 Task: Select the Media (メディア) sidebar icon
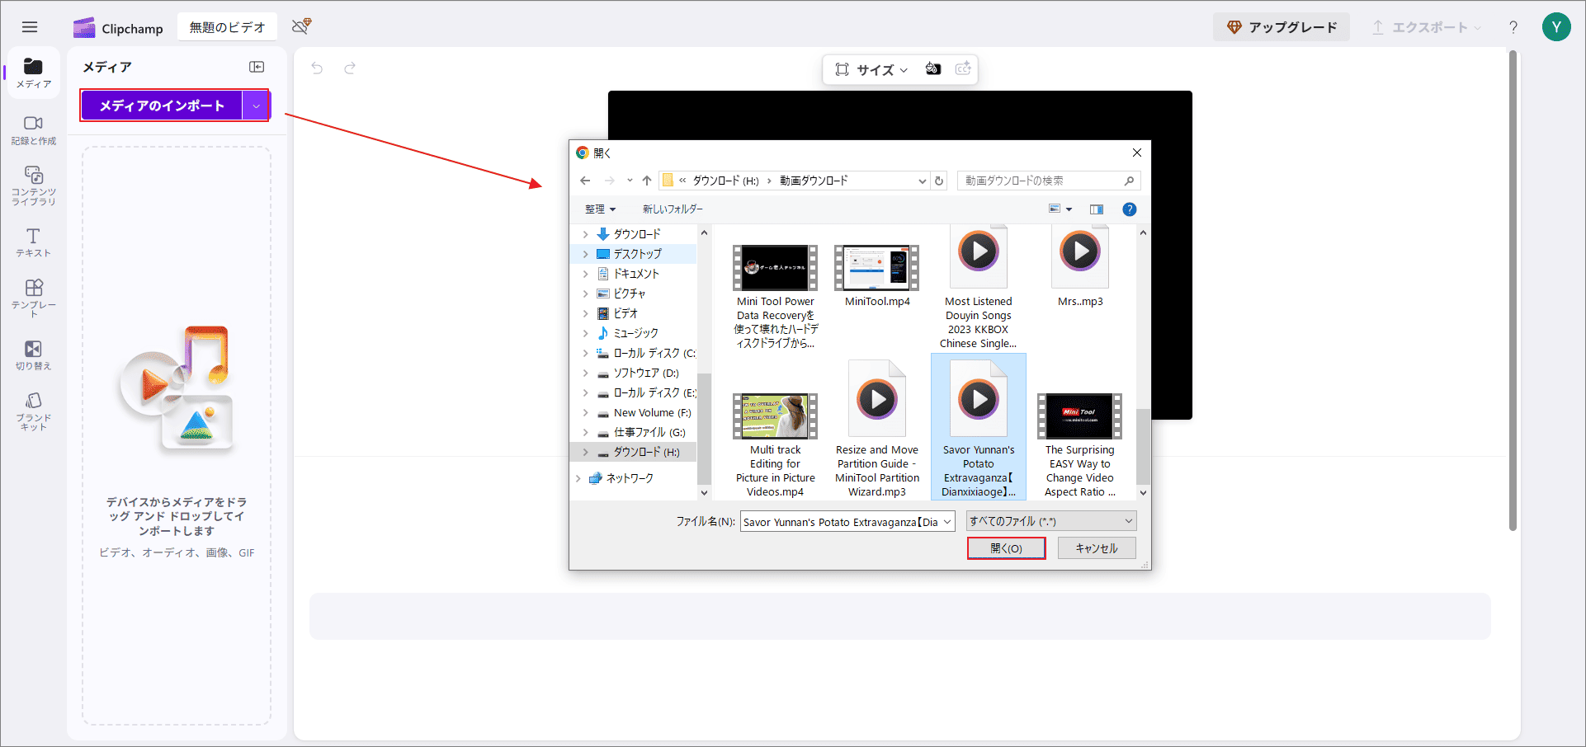click(x=33, y=73)
